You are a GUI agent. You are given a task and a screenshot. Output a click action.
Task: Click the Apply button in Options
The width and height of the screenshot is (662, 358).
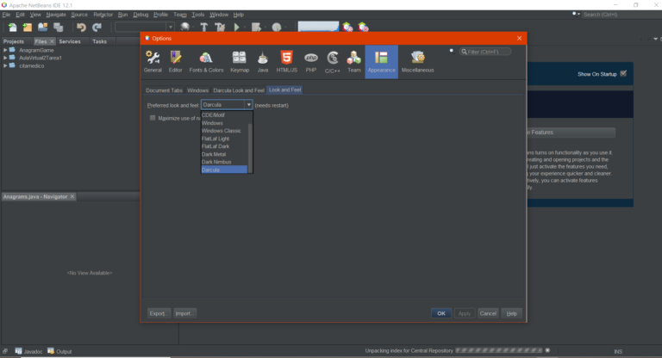pos(465,313)
